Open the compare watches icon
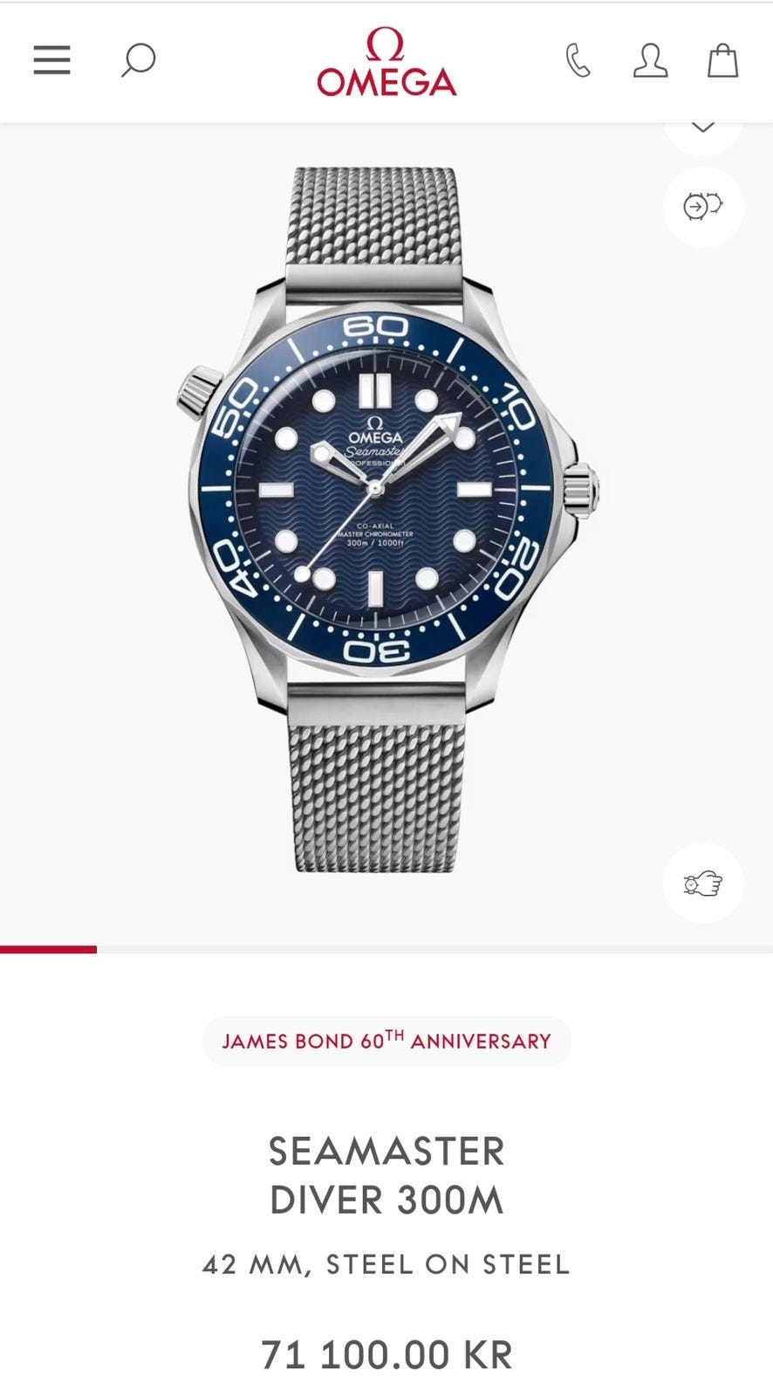773x1397 pixels. tap(703, 207)
